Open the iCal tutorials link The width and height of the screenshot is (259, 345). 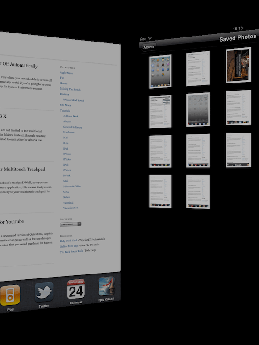click(x=65, y=137)
